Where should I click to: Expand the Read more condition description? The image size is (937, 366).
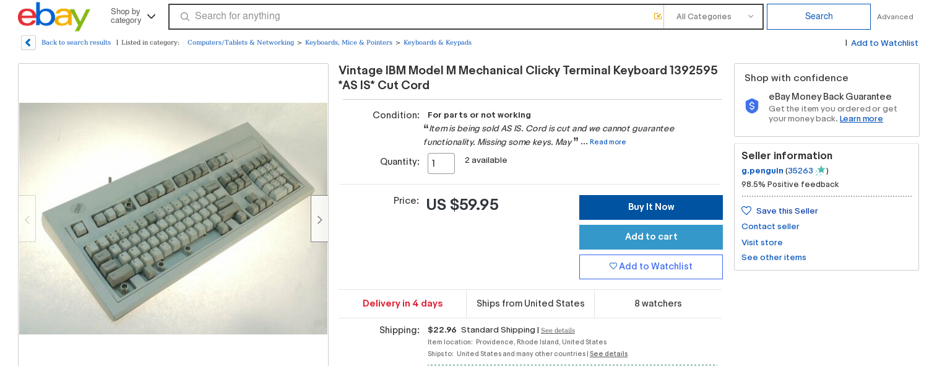[x=608, y=142]
